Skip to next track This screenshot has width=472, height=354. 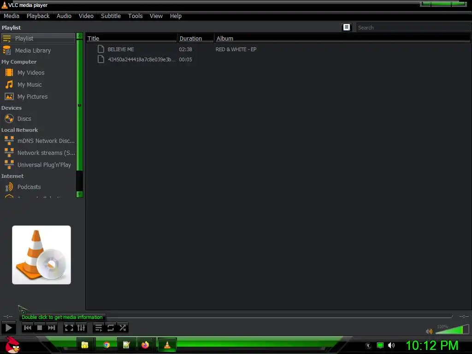(x=52, y=328)
